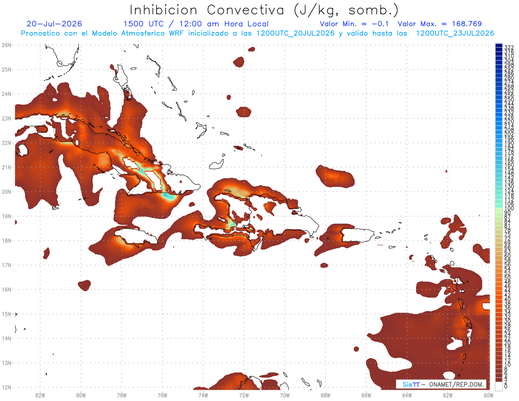Click the '18N' latitude label

click(x=6, y=241)
